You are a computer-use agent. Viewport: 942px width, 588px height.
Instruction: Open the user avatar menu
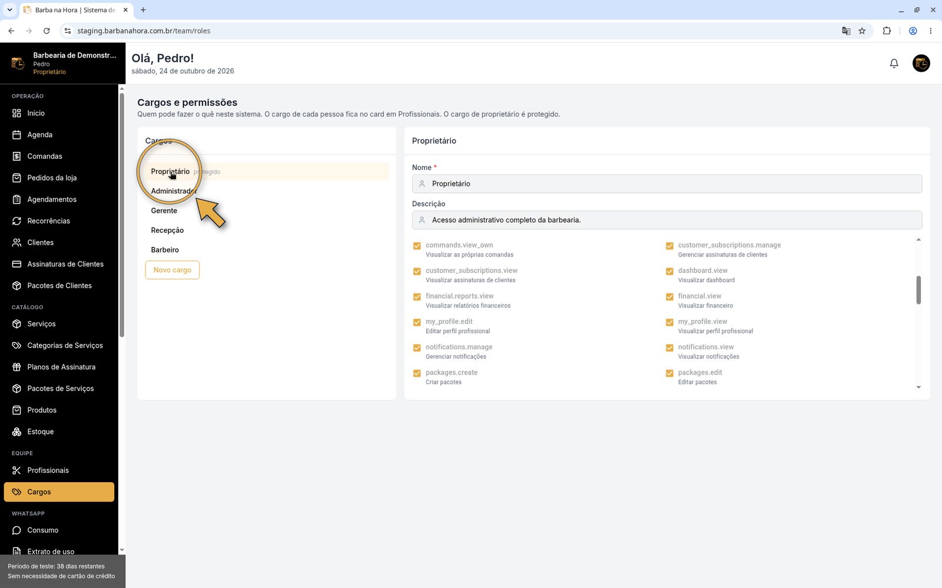tap(921, 64)
